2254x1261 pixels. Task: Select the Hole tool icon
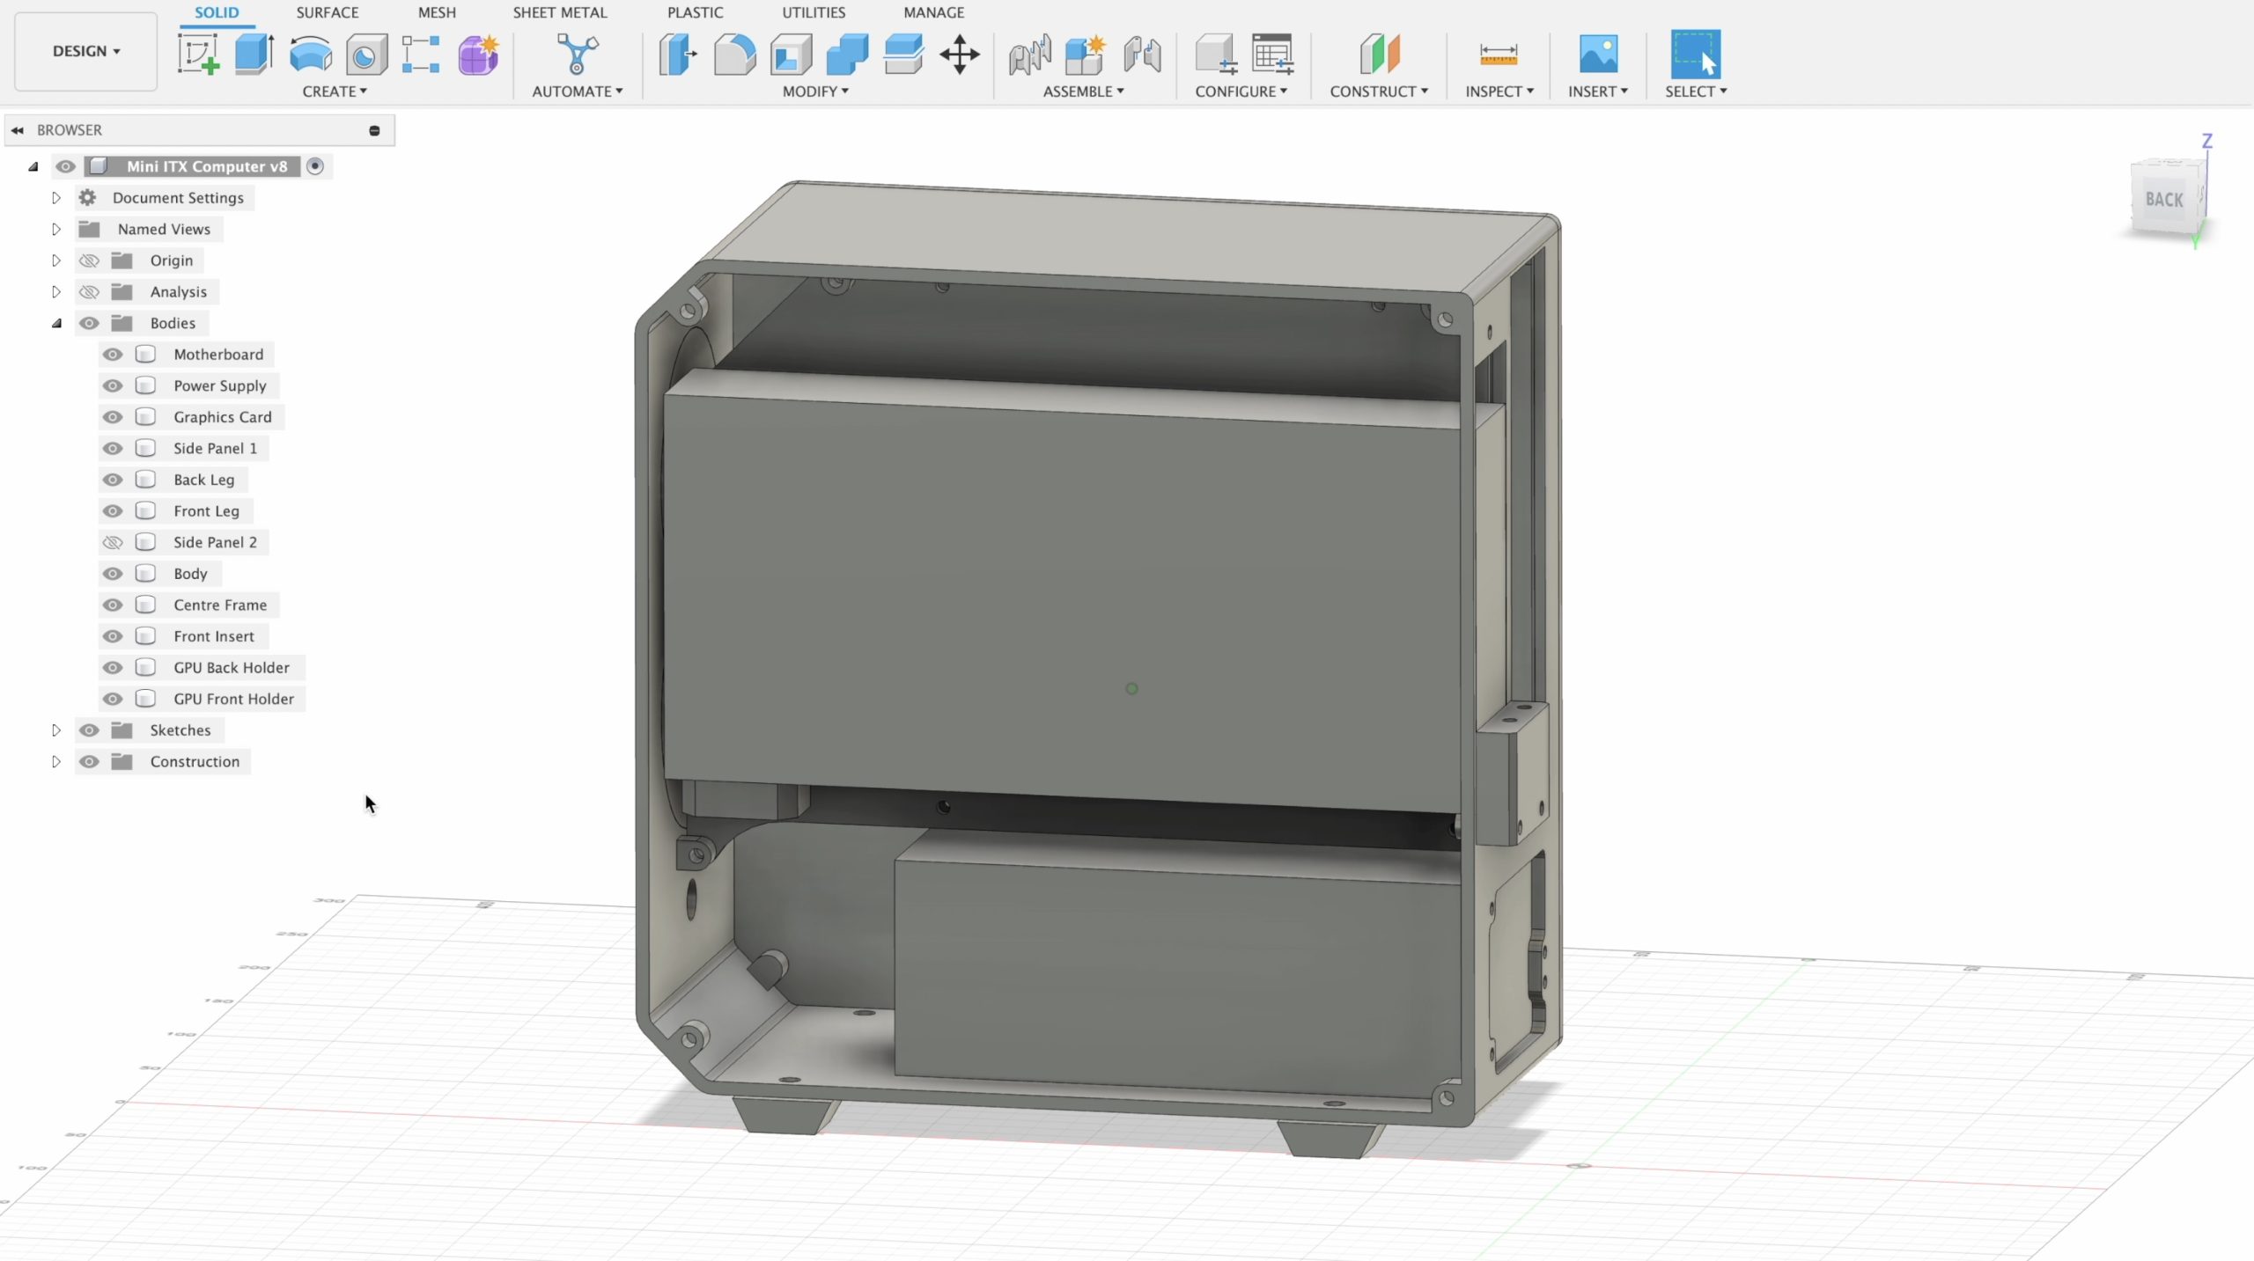coord(366,55)
